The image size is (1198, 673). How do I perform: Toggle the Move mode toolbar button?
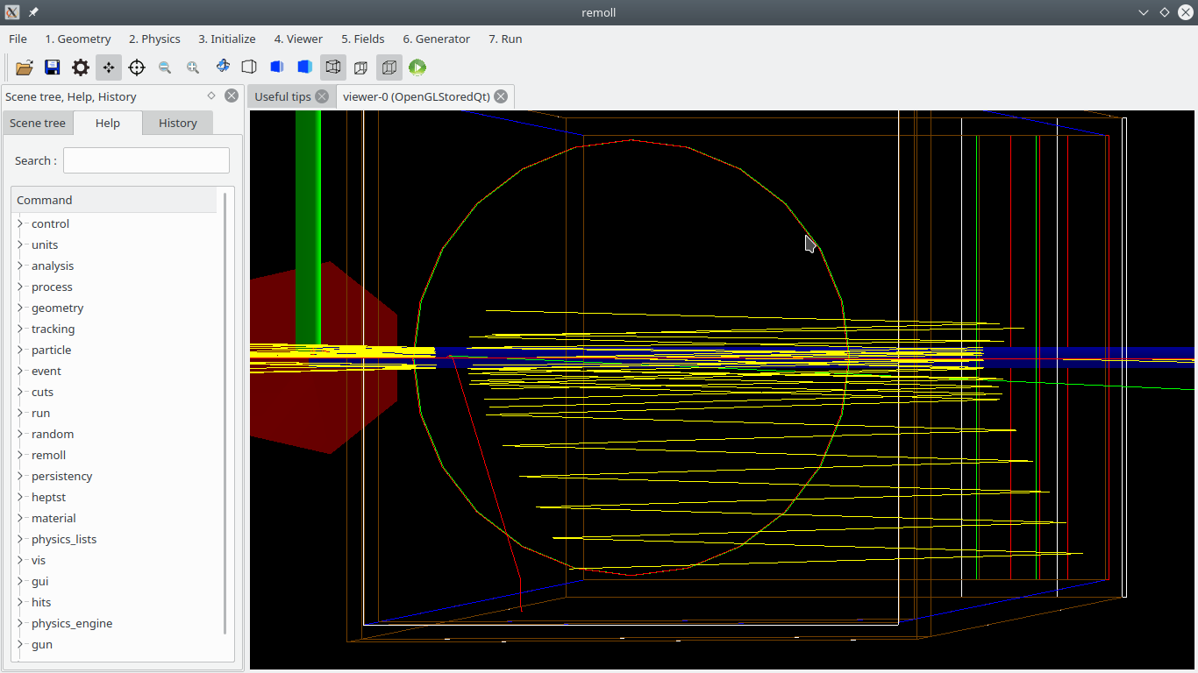coord(109,67)
